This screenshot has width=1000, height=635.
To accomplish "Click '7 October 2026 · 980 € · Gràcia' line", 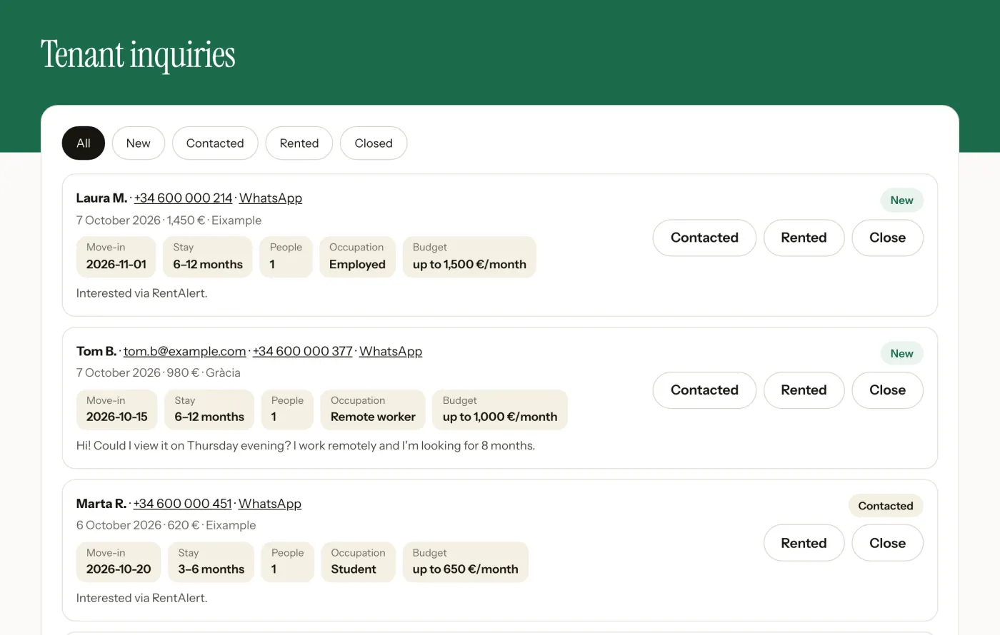I will 159,372.
